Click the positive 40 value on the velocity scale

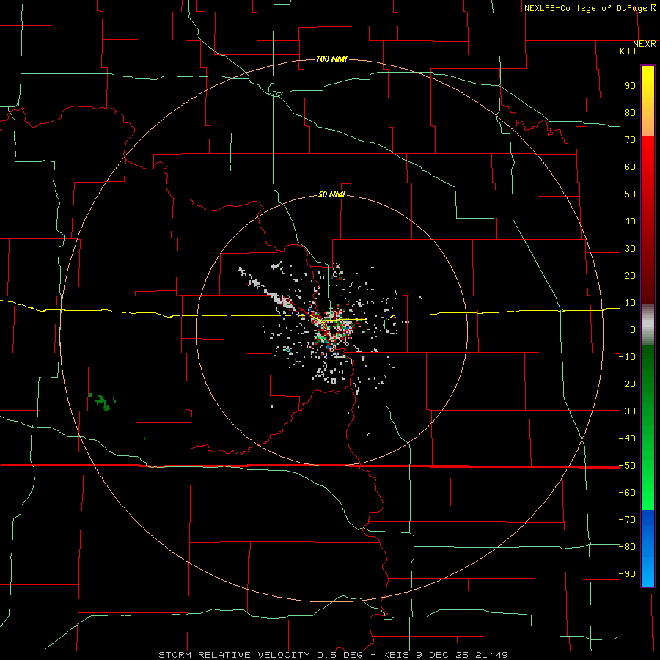(630, 221)
